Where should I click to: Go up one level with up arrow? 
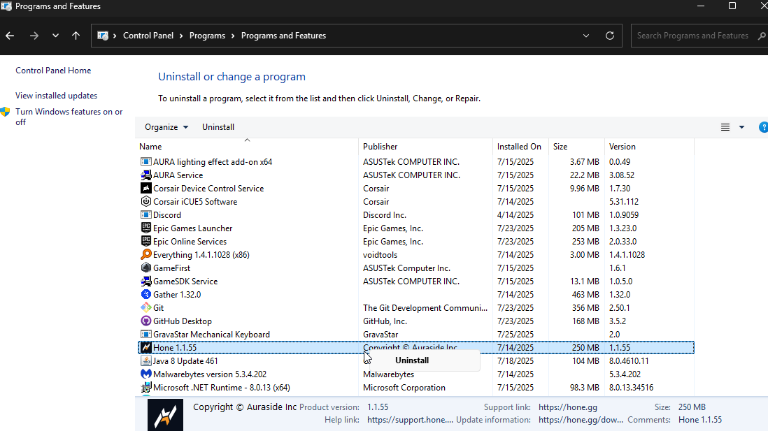pyautogui.click(x=76, y=36)
